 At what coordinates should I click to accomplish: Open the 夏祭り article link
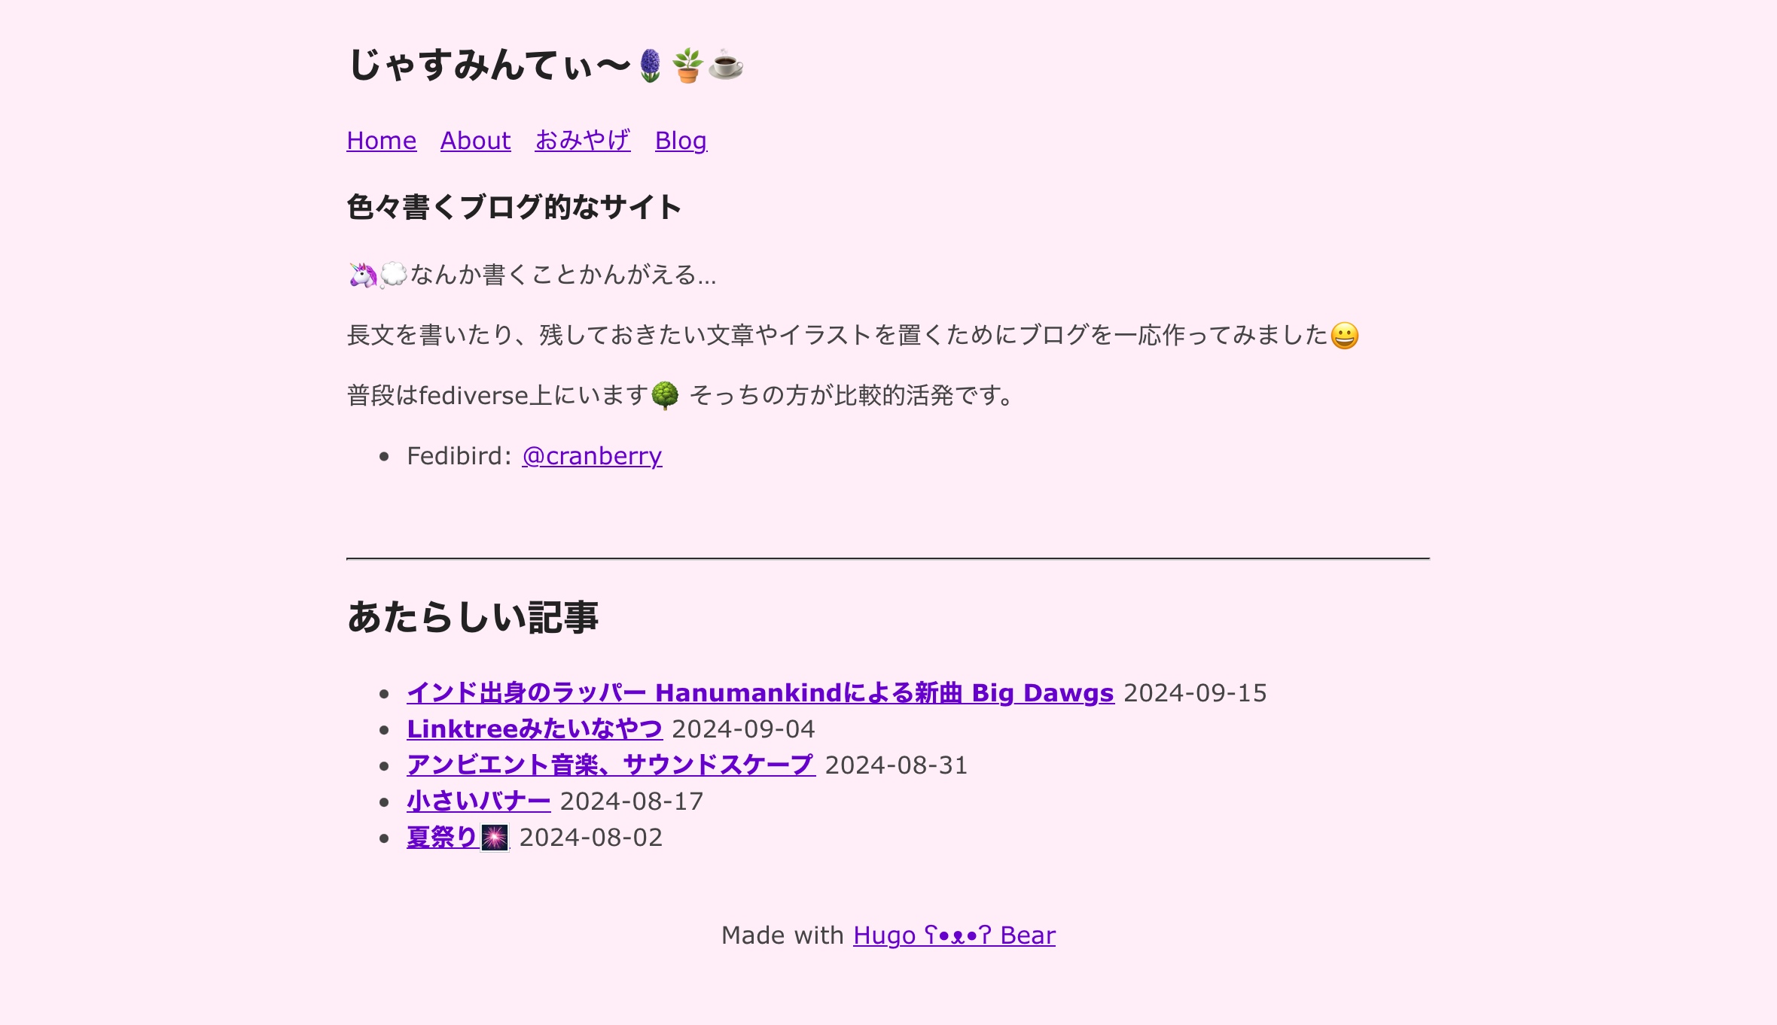point(442,838)
